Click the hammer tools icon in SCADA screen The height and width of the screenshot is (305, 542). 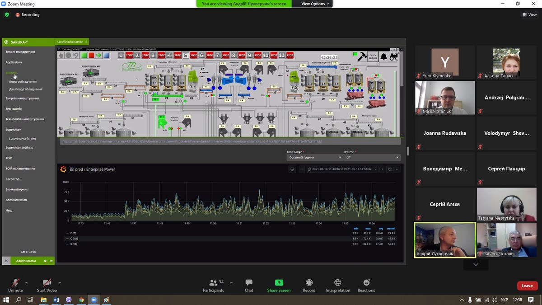point(362,56)
